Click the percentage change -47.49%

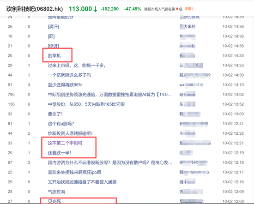(133, 9)
